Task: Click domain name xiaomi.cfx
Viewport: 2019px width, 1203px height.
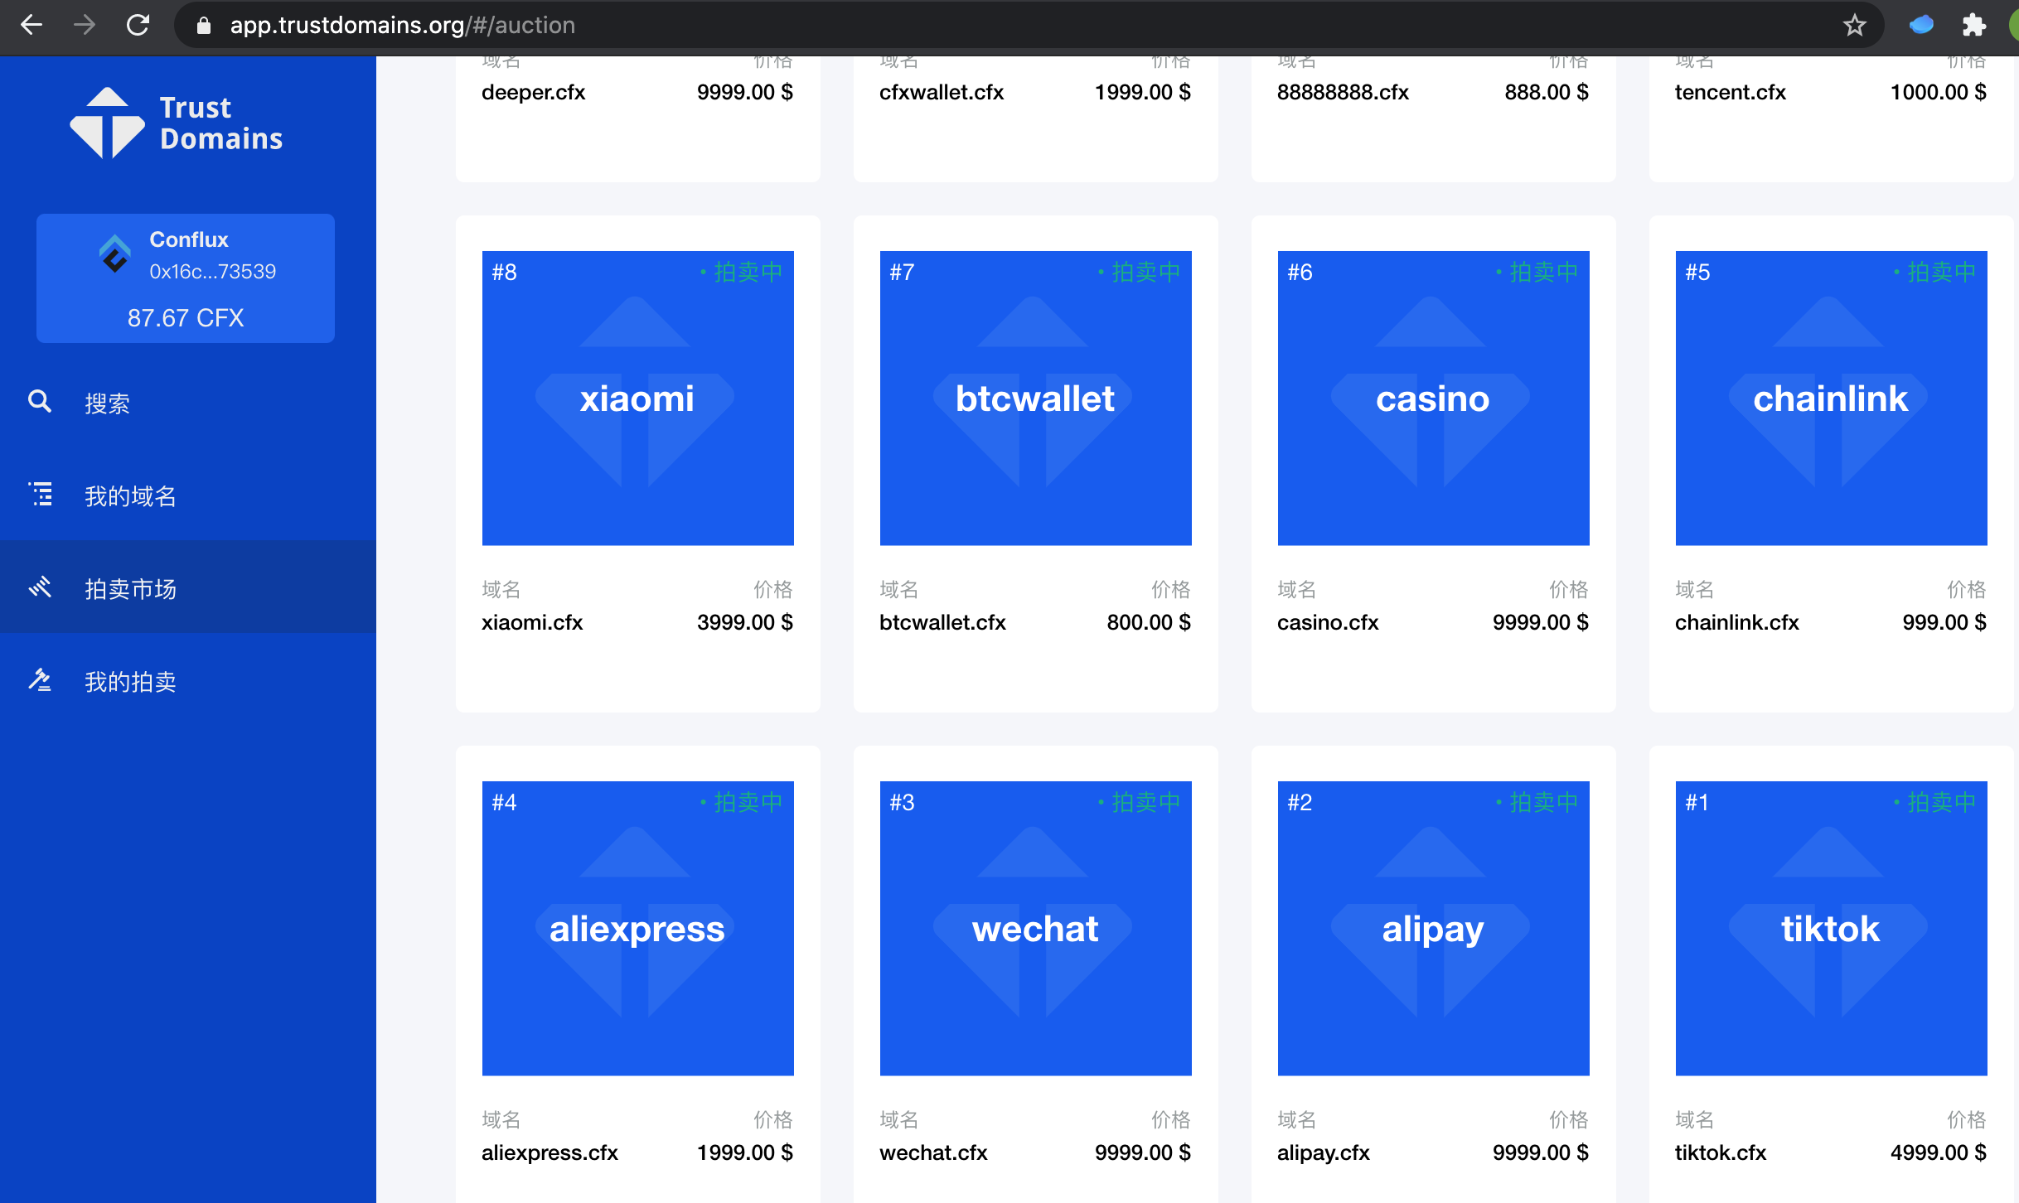Action: [532, 622]
